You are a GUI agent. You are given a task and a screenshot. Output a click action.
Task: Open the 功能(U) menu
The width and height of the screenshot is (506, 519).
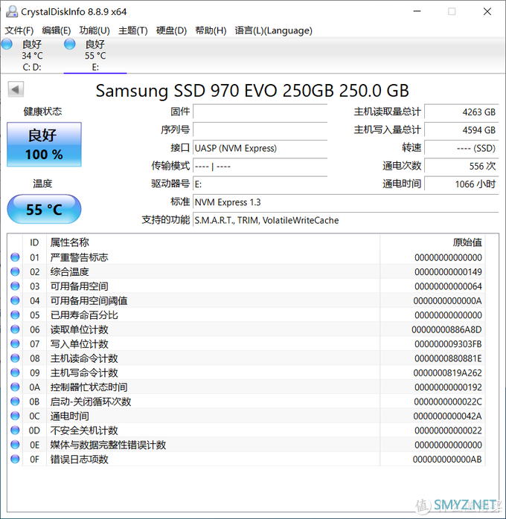[x=95, y=30]
